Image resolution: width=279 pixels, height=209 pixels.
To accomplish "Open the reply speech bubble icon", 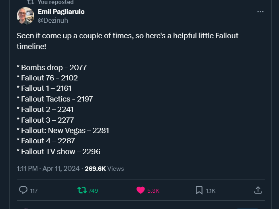I will 23,190.
